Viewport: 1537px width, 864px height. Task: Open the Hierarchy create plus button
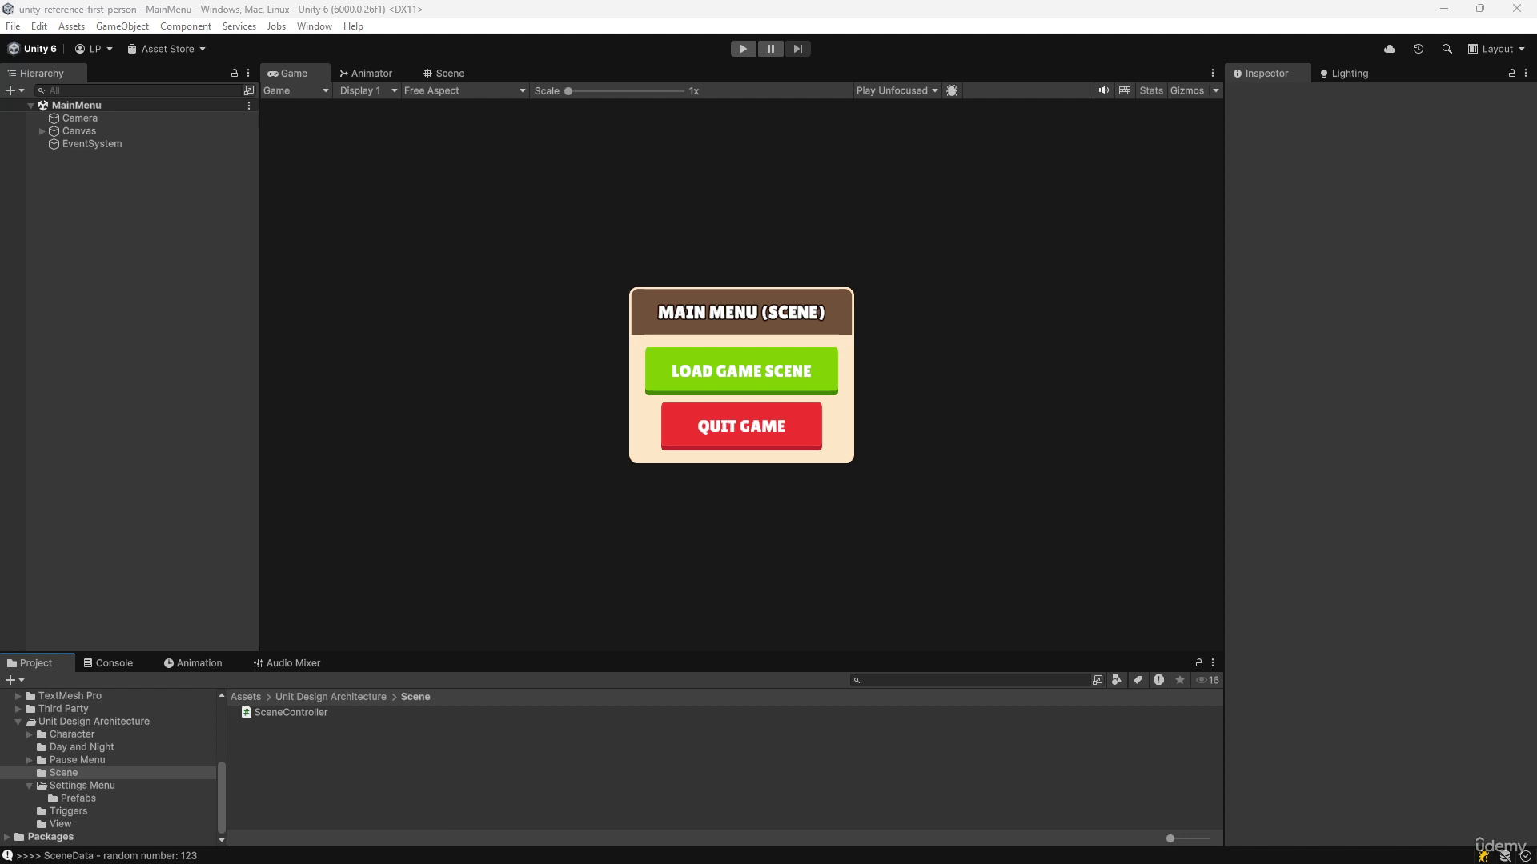(14, 90)
